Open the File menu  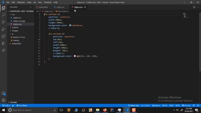8,2
